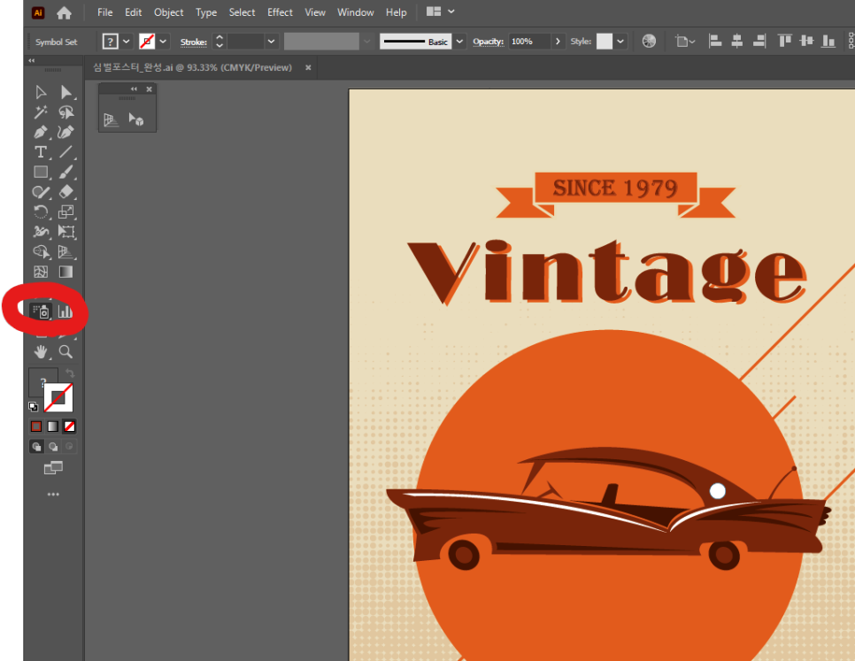Click Perspective Grid icon in floating panel
This screenshot has height=661, width=855.
click(111, 119)
